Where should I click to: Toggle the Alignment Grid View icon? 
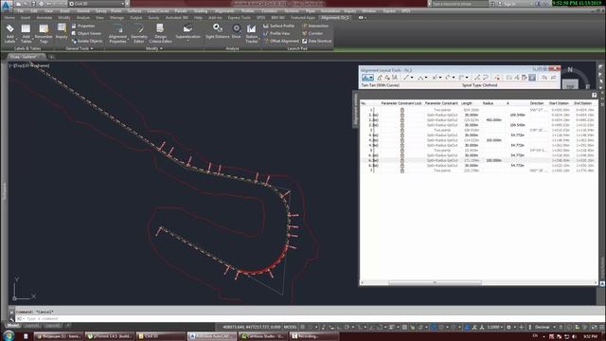[532, 78]
